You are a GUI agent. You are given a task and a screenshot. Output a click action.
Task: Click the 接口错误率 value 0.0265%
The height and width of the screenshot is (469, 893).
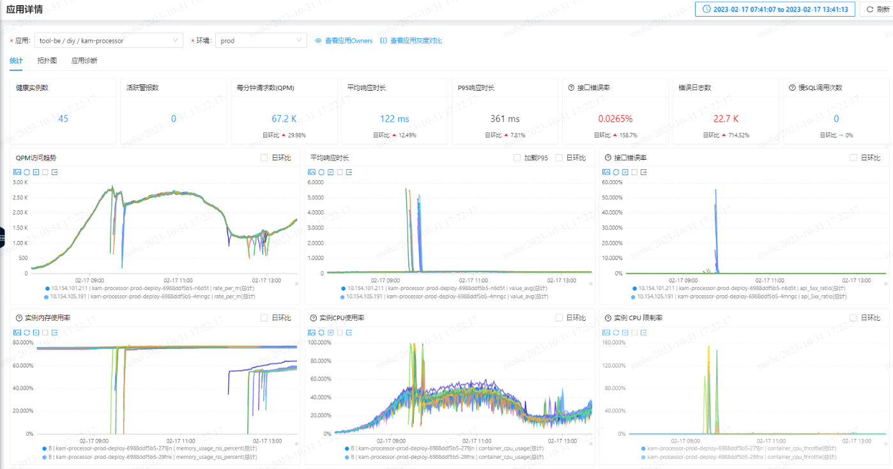tap(615, 119)
